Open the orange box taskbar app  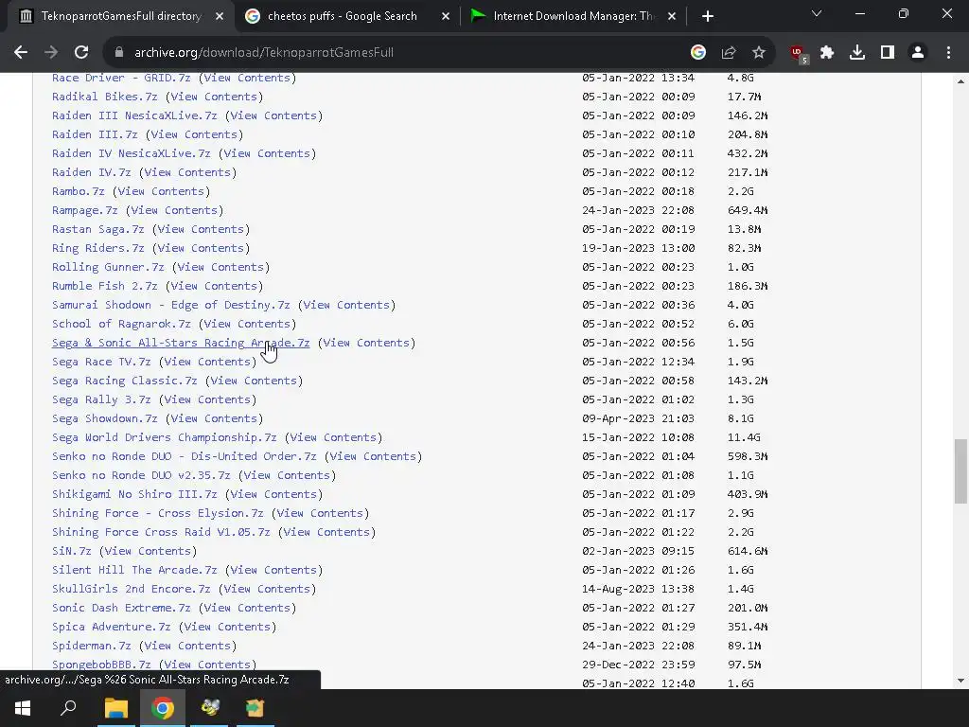click(255, 708)
